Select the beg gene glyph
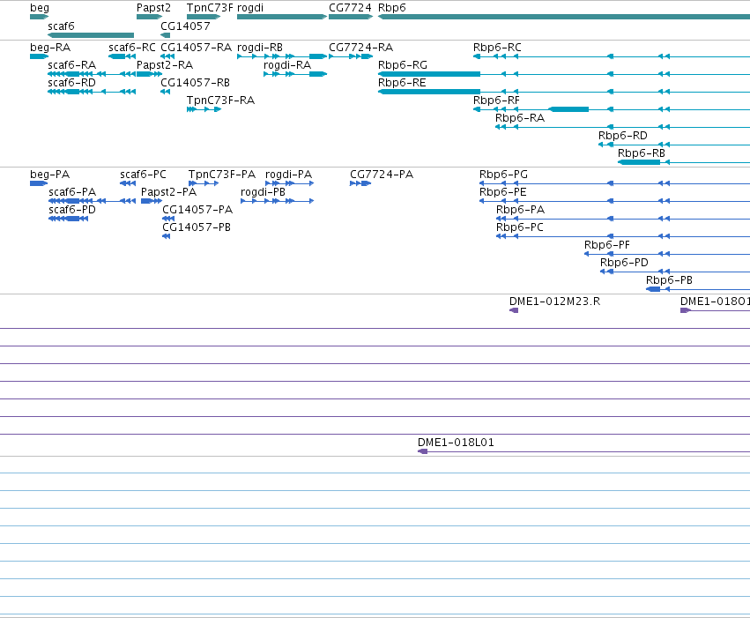Image resolution: width=750 pixels, height=618 pixels. (40, 17)
